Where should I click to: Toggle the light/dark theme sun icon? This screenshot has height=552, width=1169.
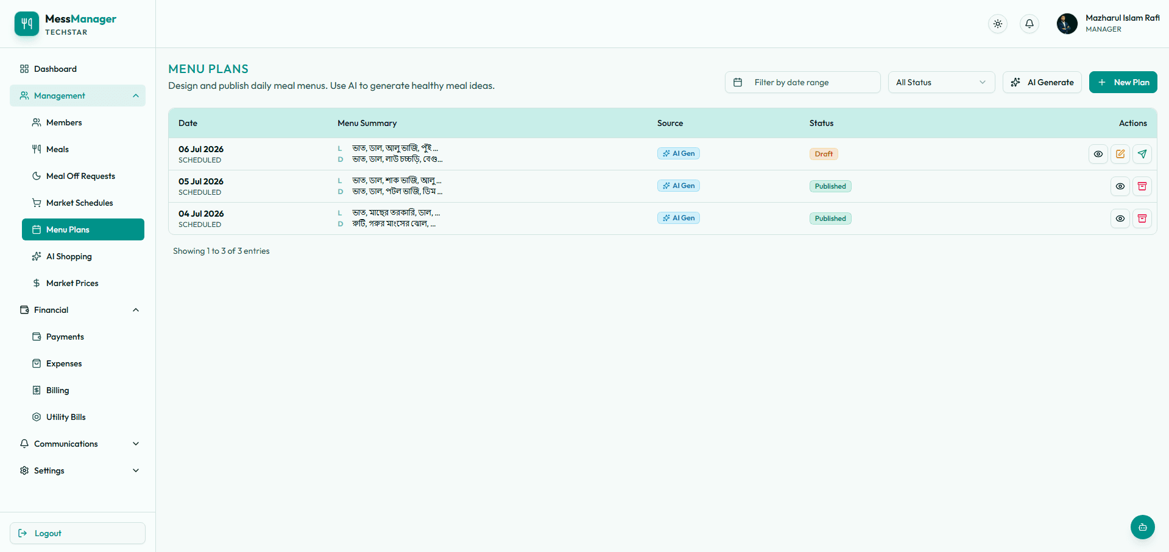click(x=998, y=24)
